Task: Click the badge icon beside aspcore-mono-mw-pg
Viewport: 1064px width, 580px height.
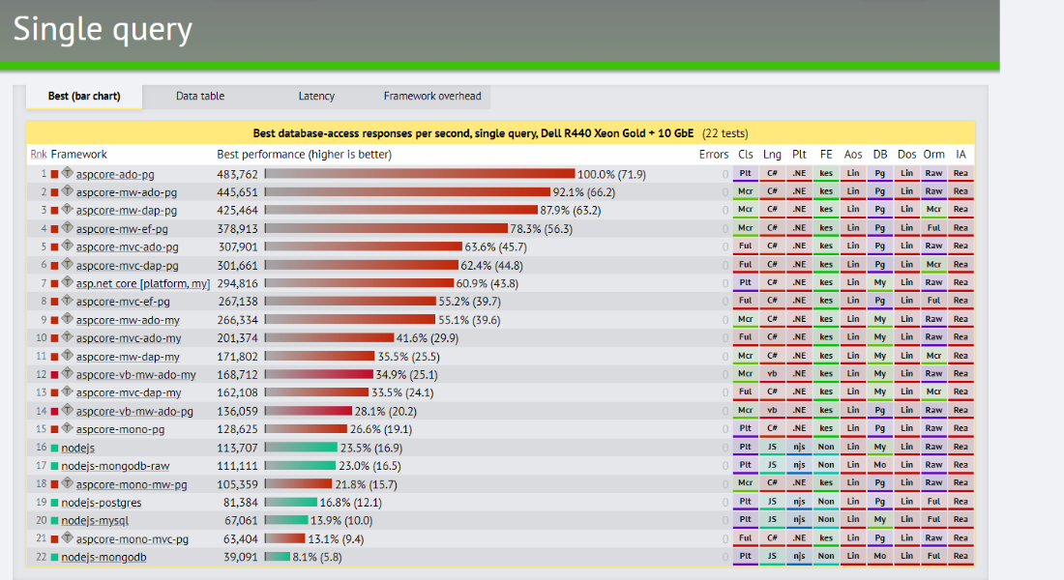Action: [67, 483]
